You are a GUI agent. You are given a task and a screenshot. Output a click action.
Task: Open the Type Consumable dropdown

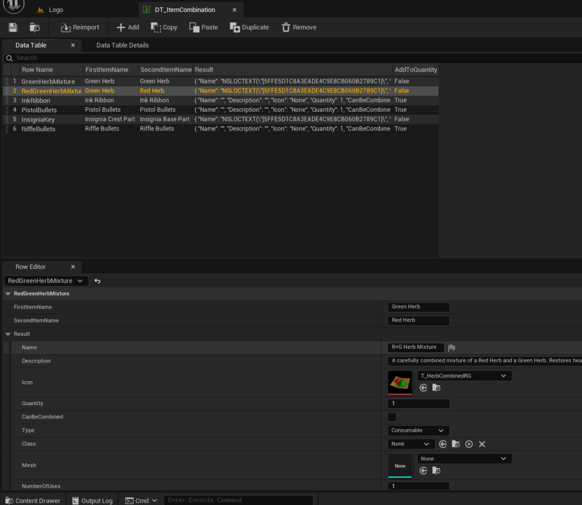(419, 431)
